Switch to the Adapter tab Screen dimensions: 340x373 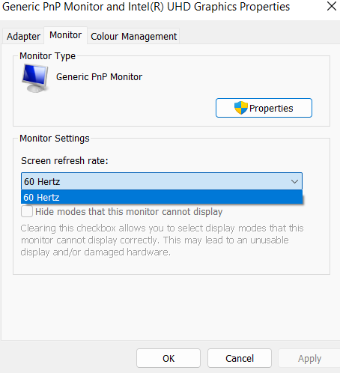point(23,36)
